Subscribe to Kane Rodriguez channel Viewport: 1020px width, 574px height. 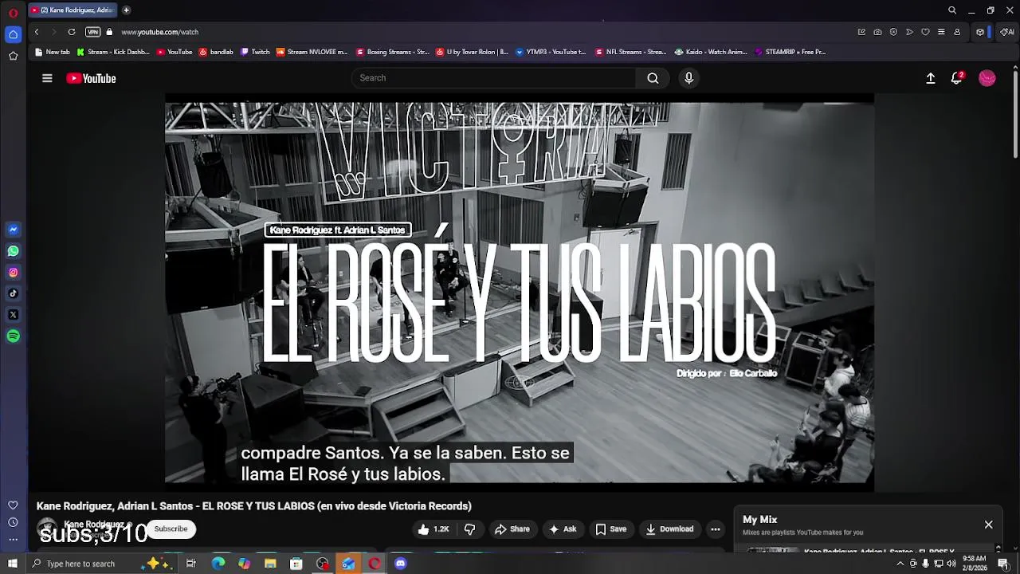pos(171,529)
